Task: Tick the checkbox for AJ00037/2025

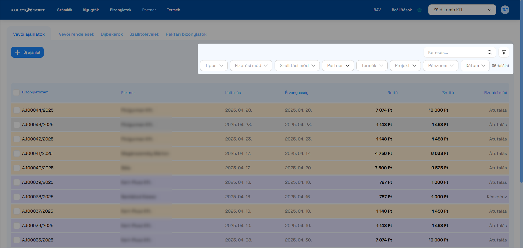Action: (x=17, y=211)
